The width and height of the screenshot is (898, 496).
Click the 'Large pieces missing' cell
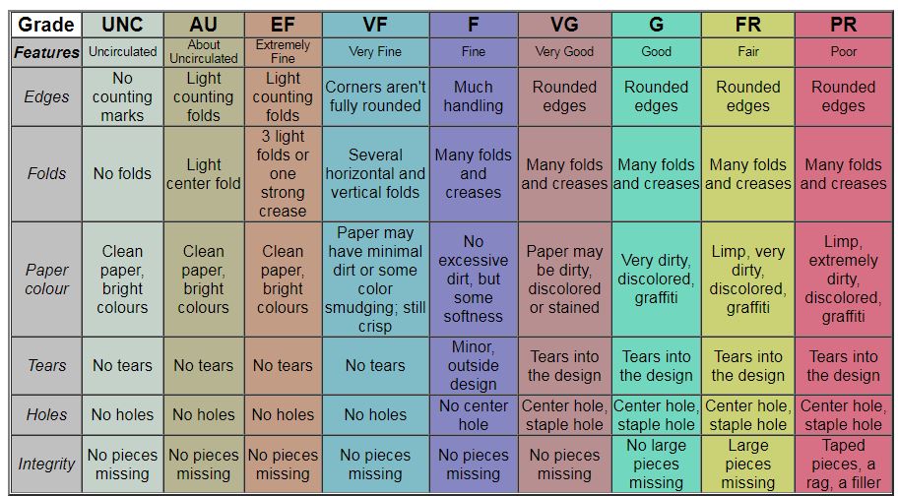748,464
